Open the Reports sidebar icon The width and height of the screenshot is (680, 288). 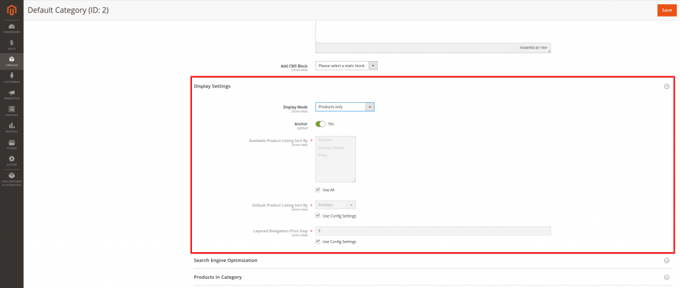[11, 127]
